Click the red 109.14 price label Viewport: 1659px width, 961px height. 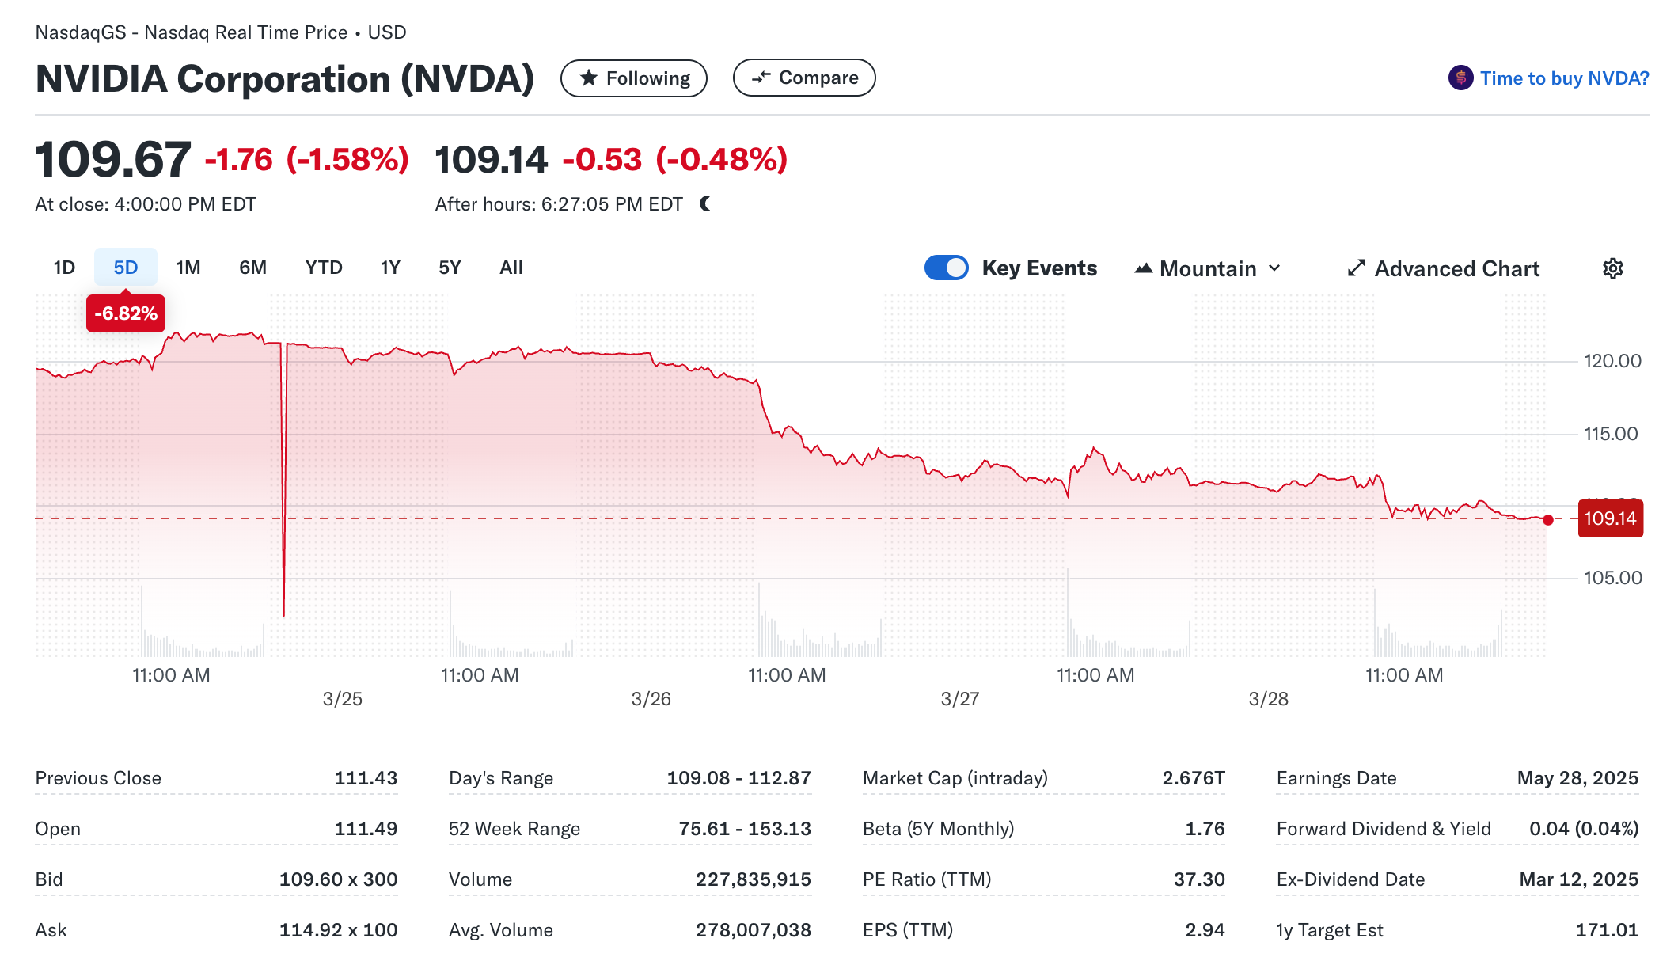tap(1610, 518)
